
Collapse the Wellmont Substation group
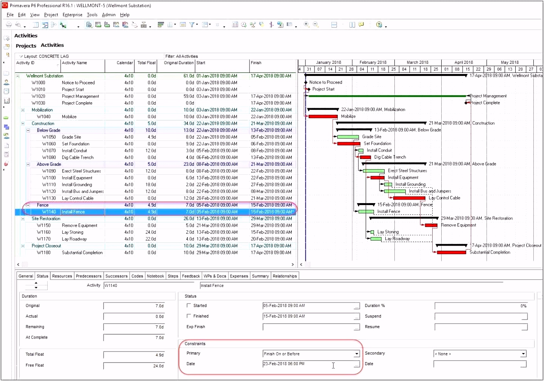(x=17, y=76)
